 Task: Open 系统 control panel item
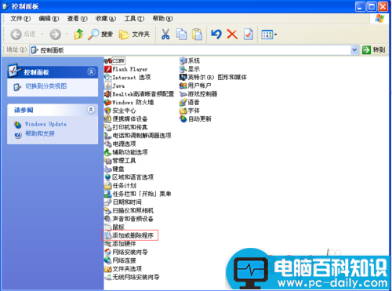[x=190, y=60]
